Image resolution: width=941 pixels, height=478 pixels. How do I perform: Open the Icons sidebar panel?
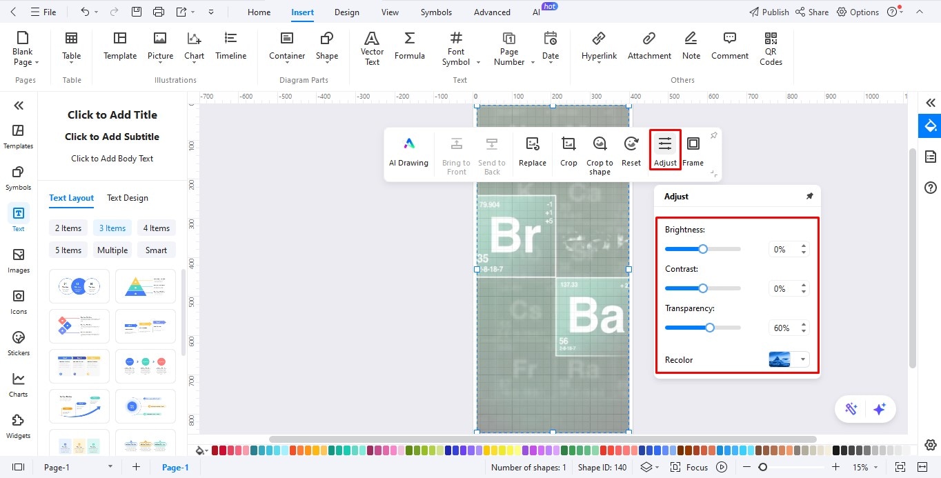(19, 302)
